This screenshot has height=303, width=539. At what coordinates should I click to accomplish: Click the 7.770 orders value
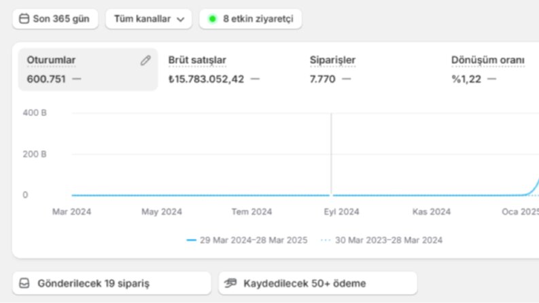322,79
